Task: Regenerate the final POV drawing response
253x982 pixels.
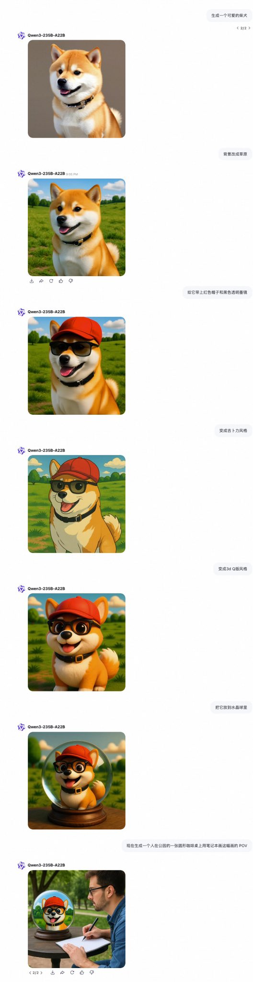Action: (x=72, y=972)
